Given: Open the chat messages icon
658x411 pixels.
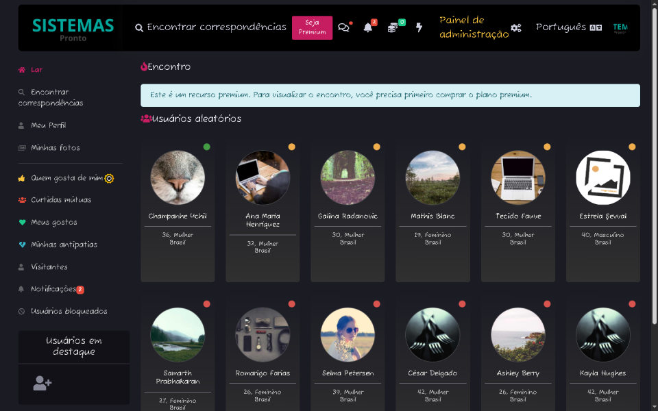Looking at the screenshot, I should pos(343,27).
